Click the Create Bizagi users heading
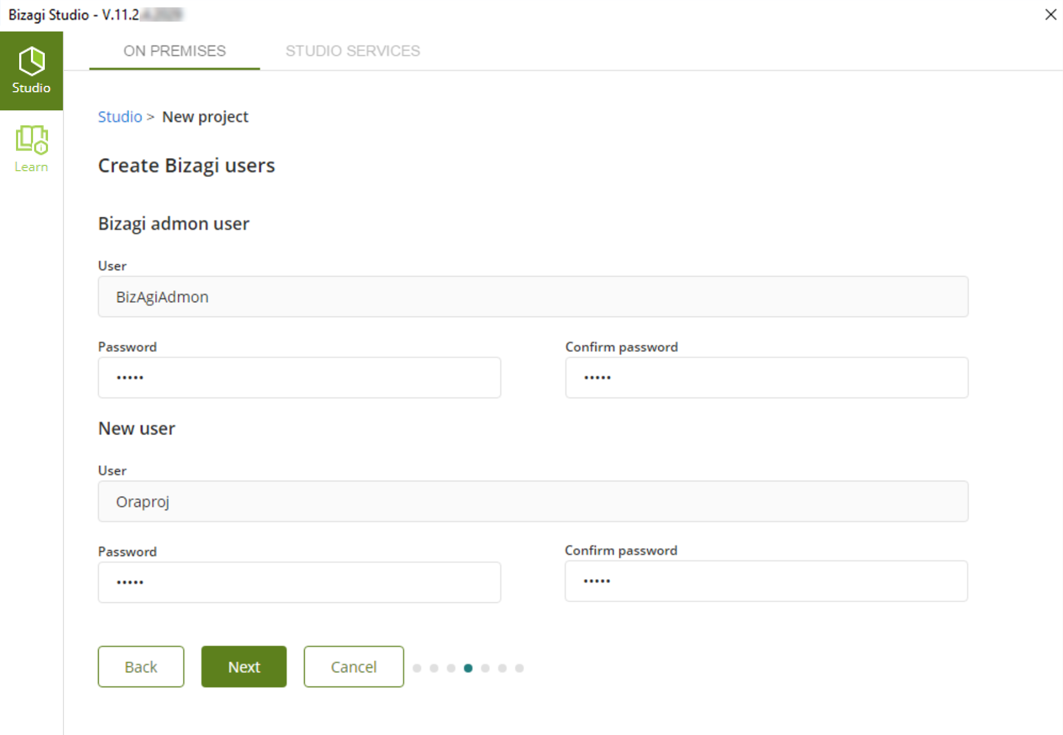This screenshot has height=735, width=1063. tap(186, 165)
